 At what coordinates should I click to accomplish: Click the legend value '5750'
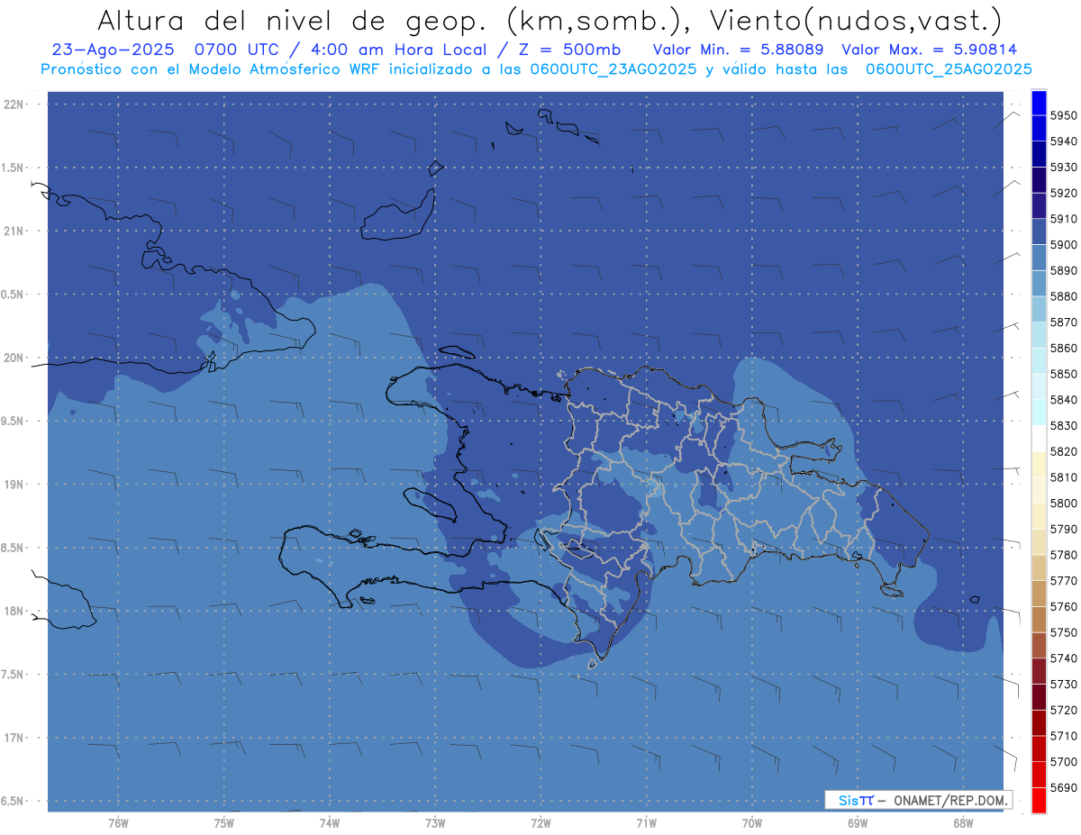click(x=1063, y=632)
